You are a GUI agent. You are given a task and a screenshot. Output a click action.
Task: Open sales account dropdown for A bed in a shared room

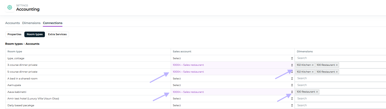click(x=233, y=78)
